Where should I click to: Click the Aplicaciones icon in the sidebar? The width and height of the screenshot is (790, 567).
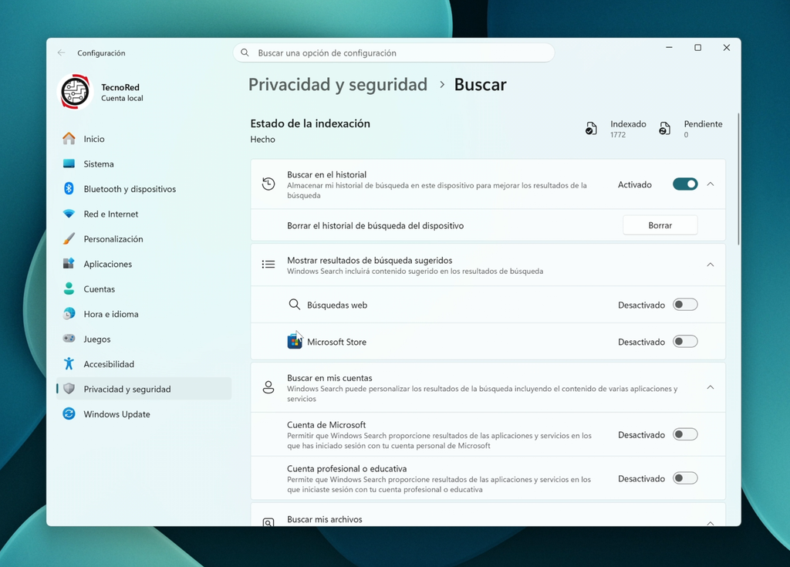tap(69, 264)
